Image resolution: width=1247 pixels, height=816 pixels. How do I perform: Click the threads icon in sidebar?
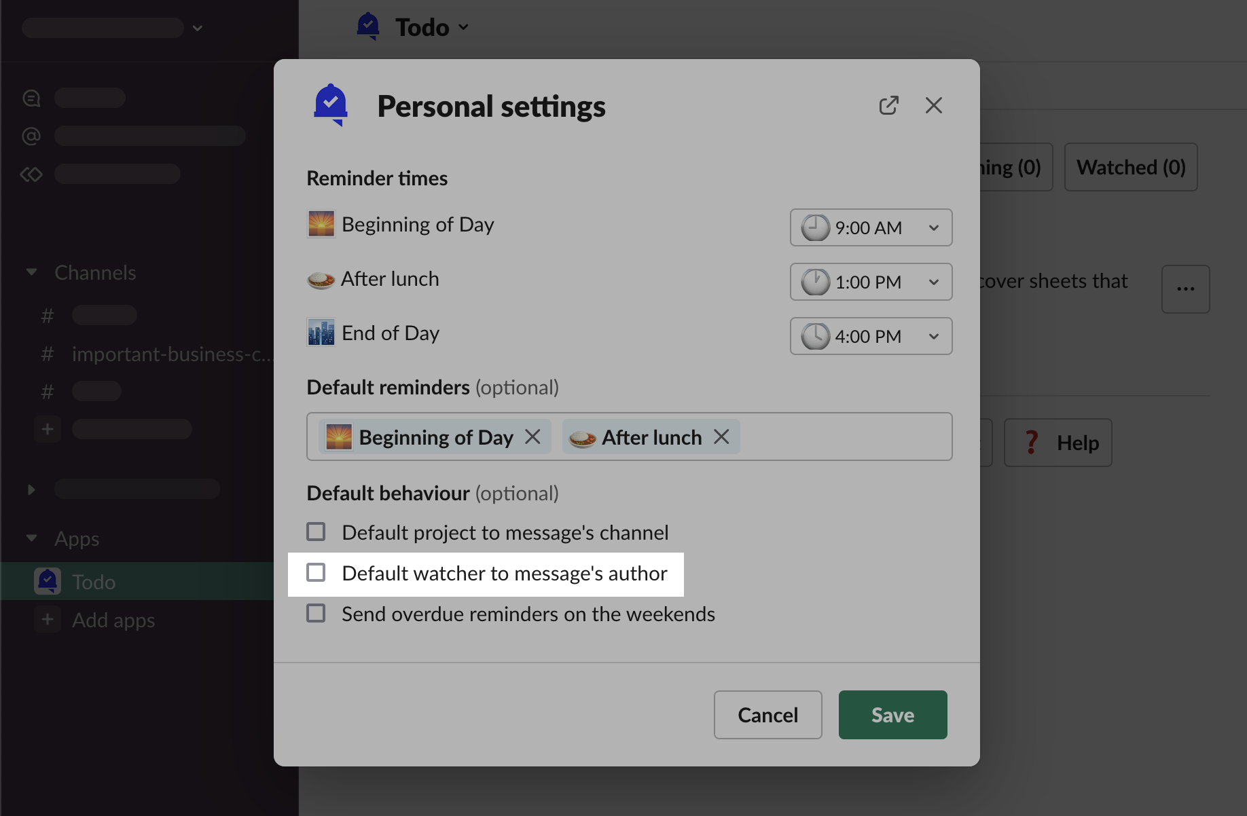[x=31, y=98]
